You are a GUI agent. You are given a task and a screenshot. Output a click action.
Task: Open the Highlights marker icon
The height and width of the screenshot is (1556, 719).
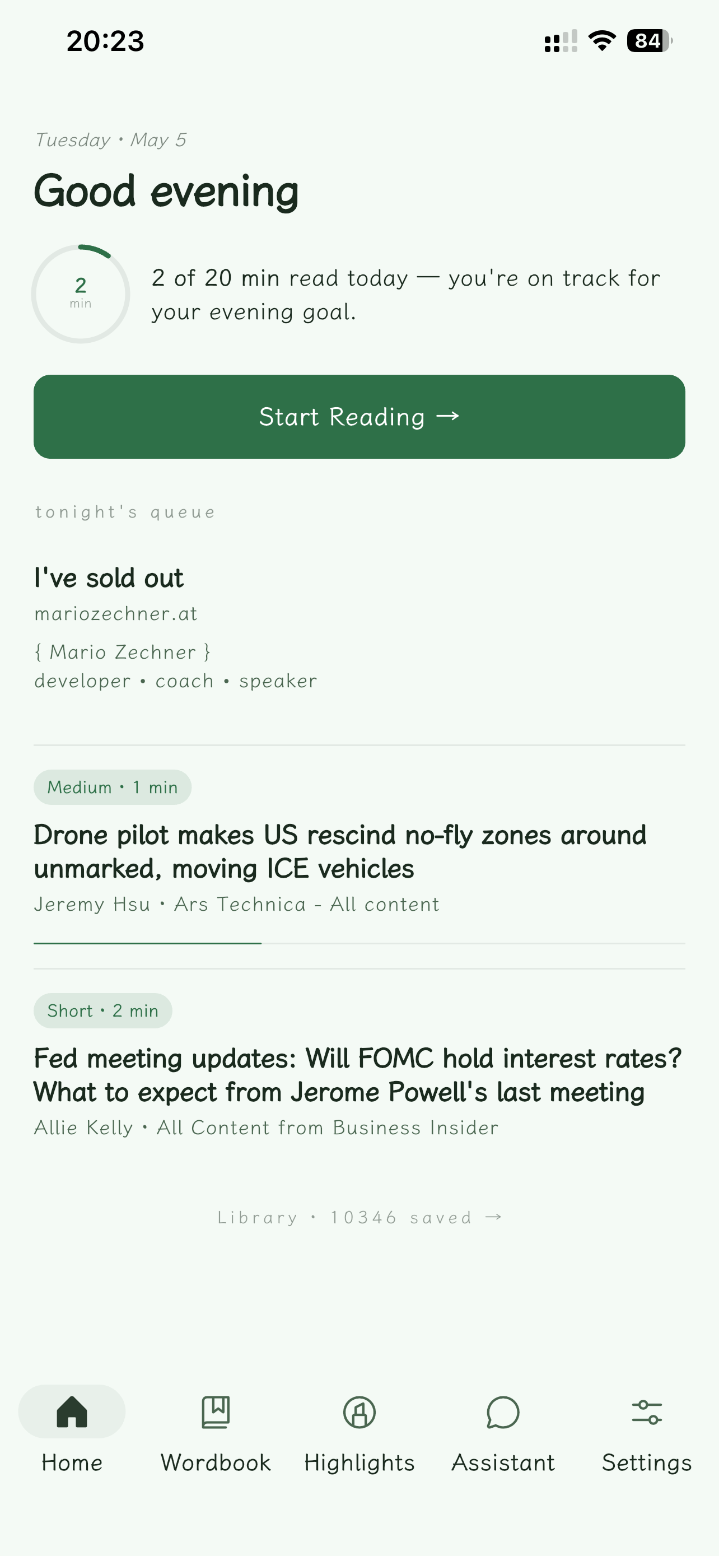[x=359, y=1412]
